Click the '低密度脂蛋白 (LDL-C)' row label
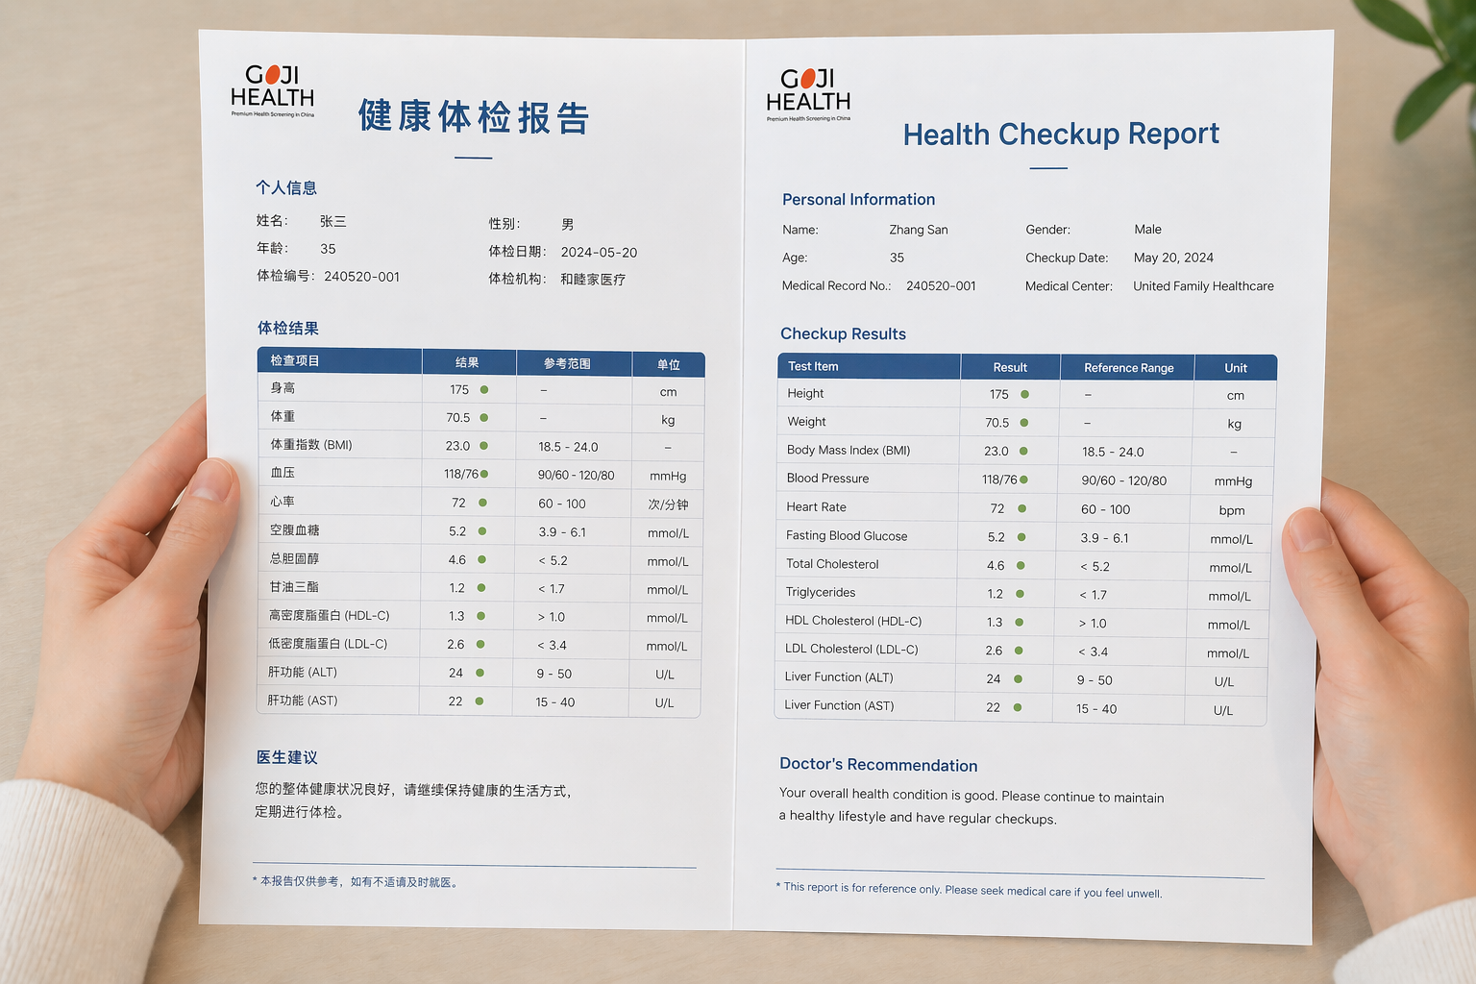The image size is (1476, 984). click(328, 644)
